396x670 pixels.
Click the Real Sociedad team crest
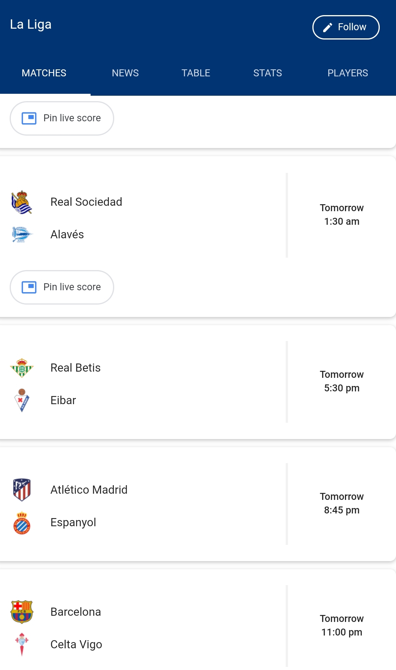tap(22, 202)
